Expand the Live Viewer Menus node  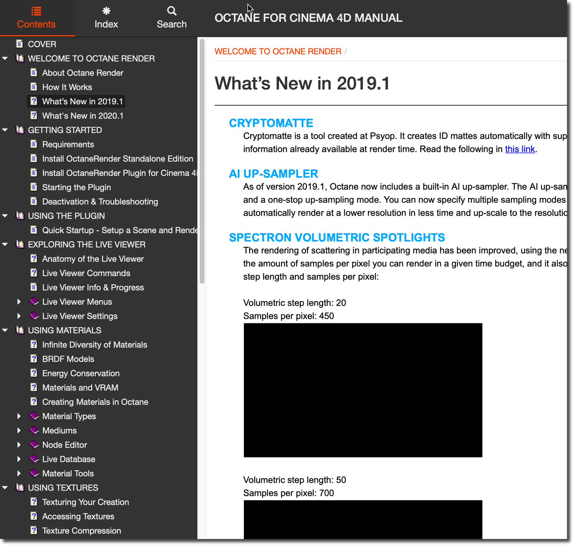pos(19,302)
